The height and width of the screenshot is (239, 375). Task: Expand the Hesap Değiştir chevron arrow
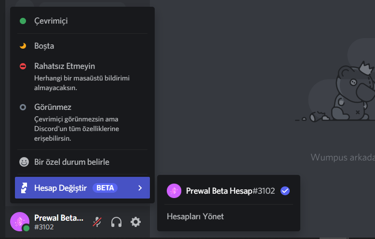click(140, 188)
